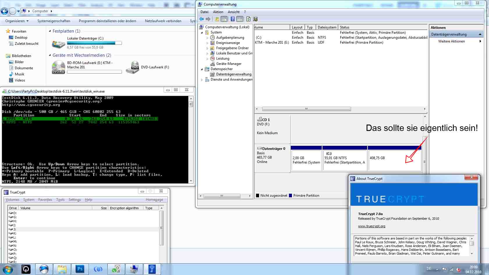Open the Organisieren dropdown in Explorer

coord(17,21)
